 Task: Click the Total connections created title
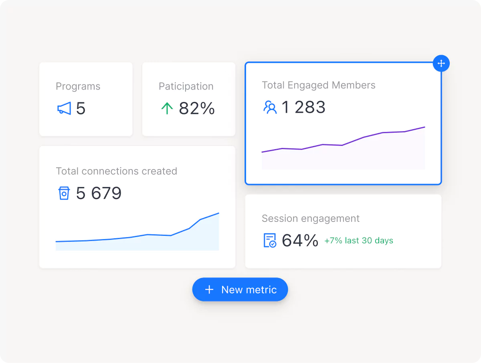(x=117, y=171)
